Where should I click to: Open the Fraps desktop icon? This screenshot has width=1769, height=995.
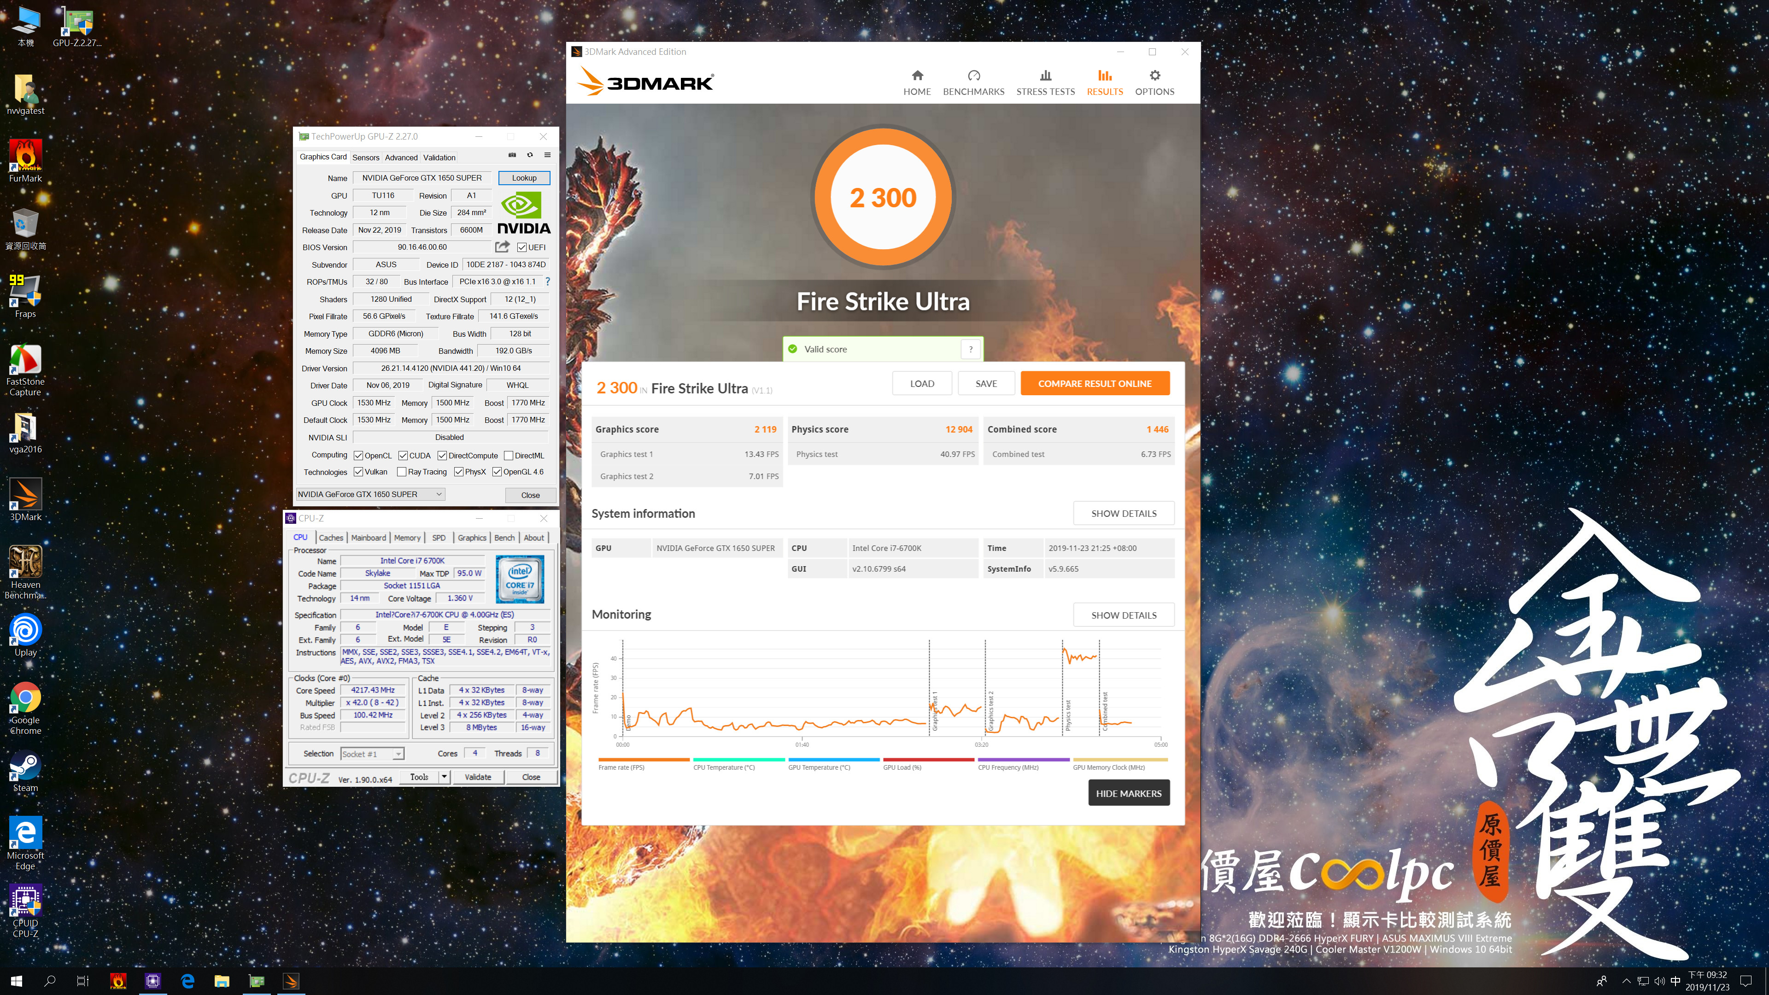[x=25, y=296]
